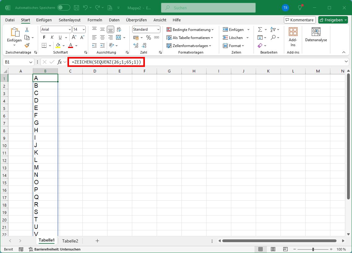Select the AutoSumme icon
The height and width of the screenshot is (253, 352).
[260, 29]
